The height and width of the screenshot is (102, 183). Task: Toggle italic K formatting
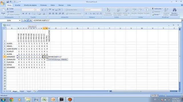(x=26, y=14)
